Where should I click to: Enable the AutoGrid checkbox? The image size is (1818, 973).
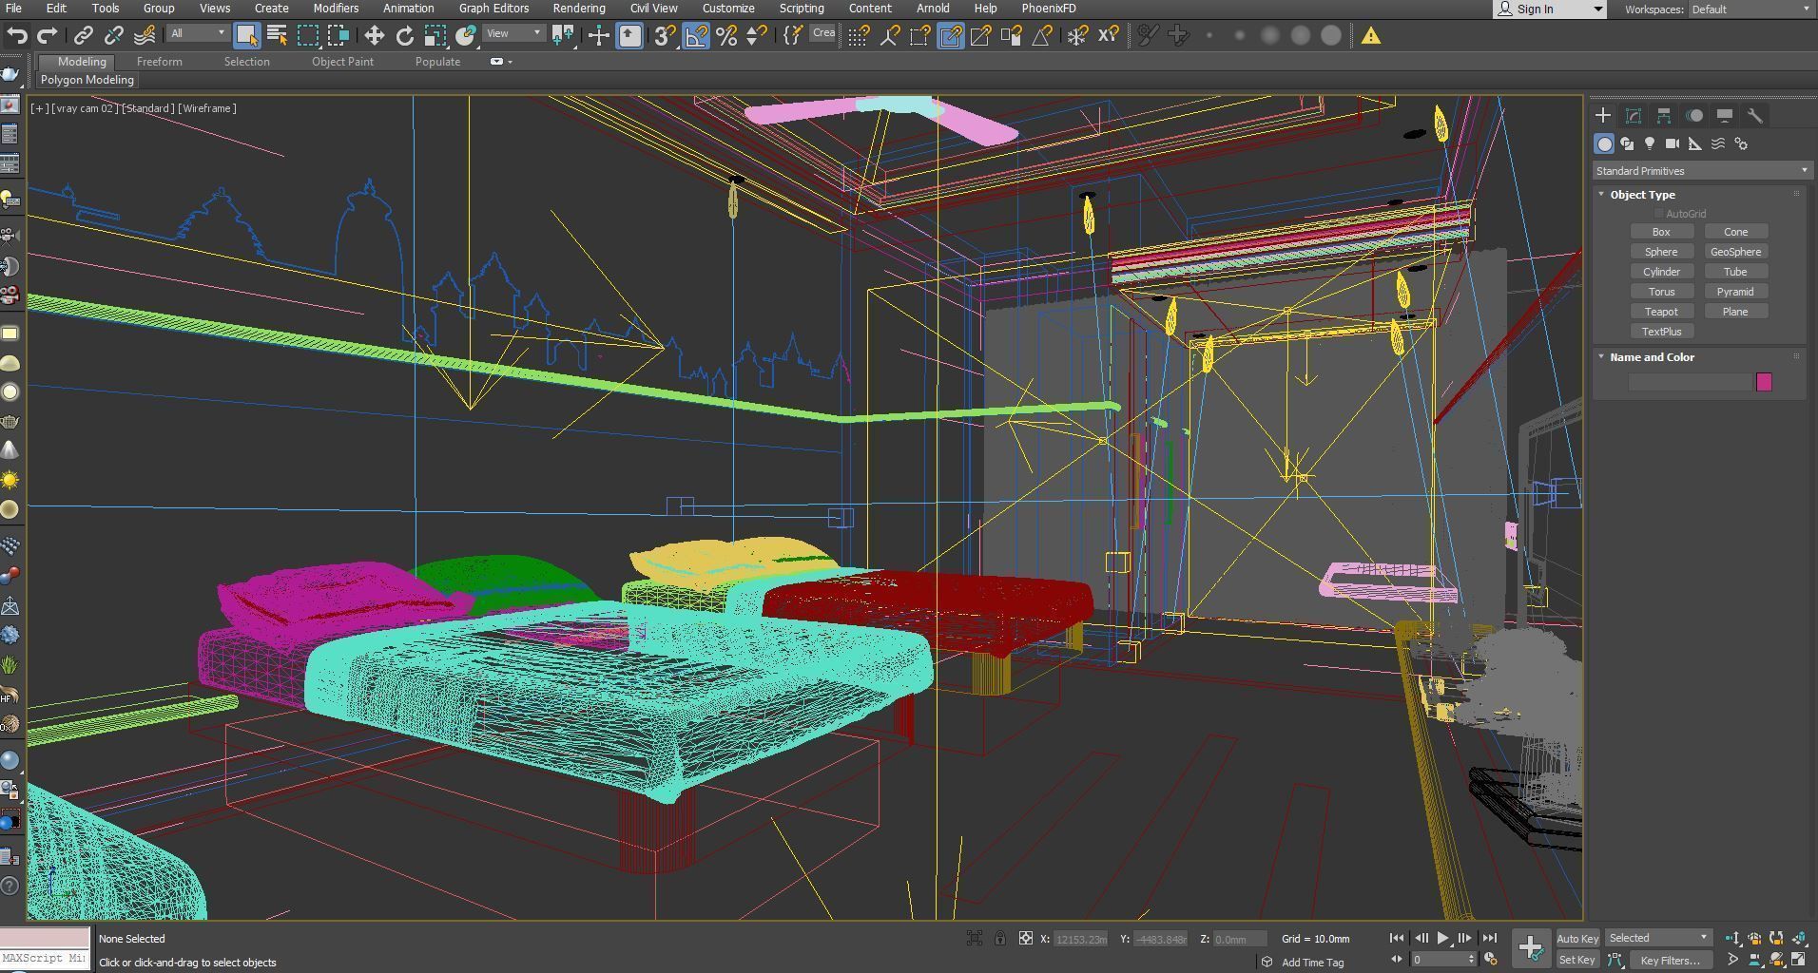(1659, 214)
